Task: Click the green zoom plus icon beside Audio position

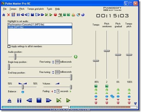Action: pyautogui.click(x=76, y=57)
